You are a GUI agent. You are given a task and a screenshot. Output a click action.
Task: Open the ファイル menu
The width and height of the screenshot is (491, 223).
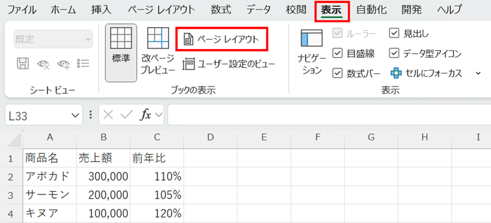[x=22, y=9]
